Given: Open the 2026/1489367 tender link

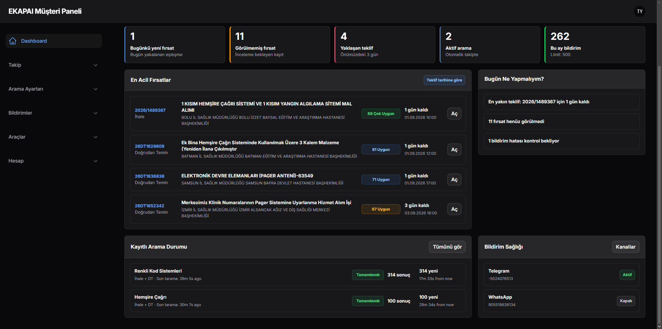Looking at the screenshot, I should tap(150, 110).
